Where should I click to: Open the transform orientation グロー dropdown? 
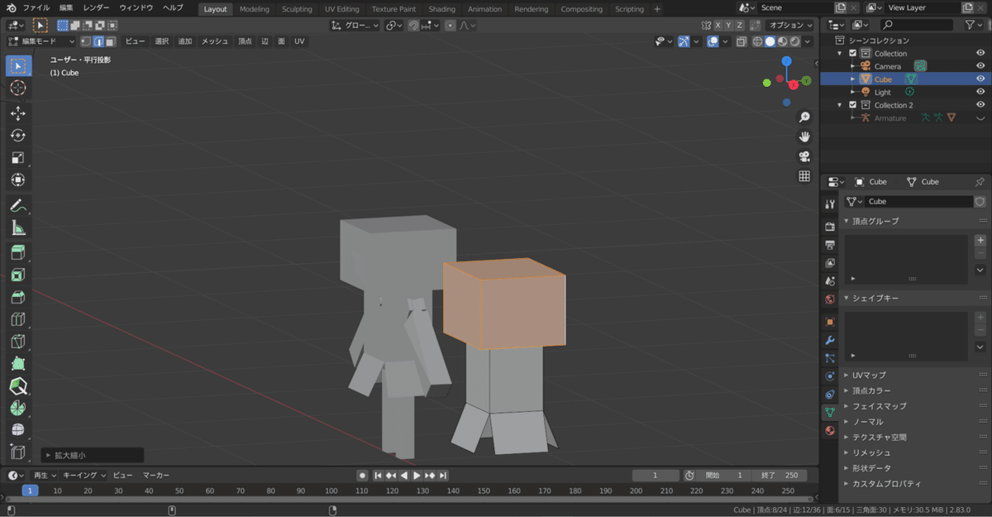click(355, 26)
